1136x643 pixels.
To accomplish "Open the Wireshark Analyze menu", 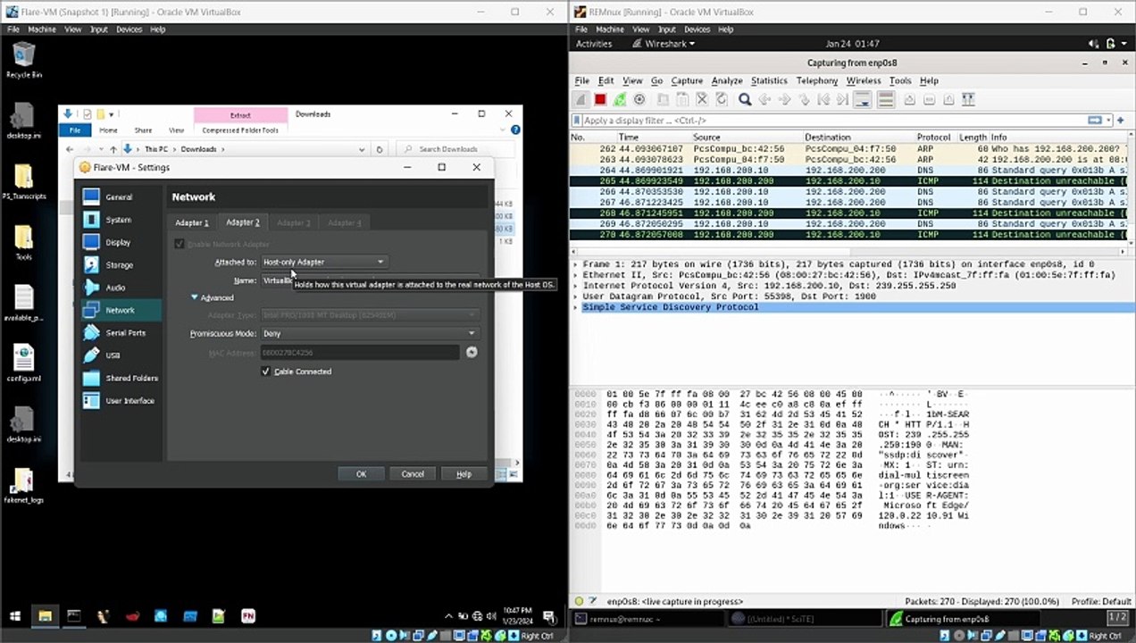I will click(727, 80).
